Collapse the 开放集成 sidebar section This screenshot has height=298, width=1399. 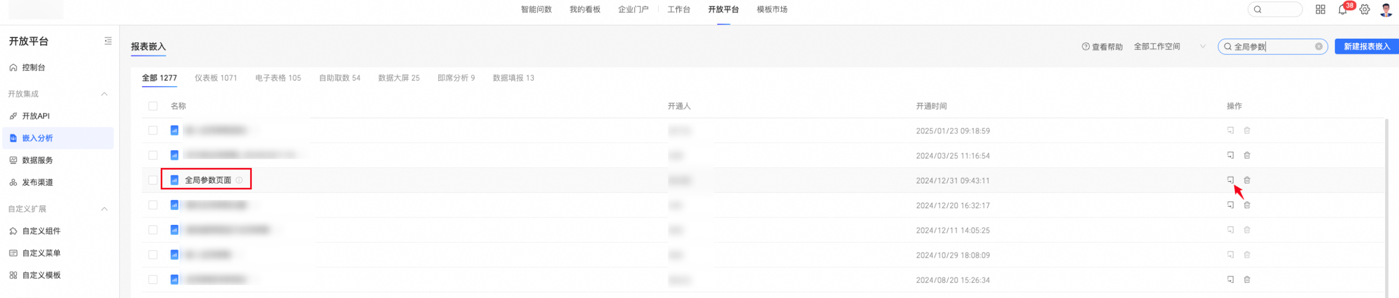coord(104,94)
